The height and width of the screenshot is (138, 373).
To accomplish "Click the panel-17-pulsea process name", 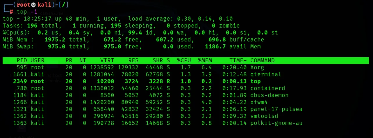I will pos(276,109).
